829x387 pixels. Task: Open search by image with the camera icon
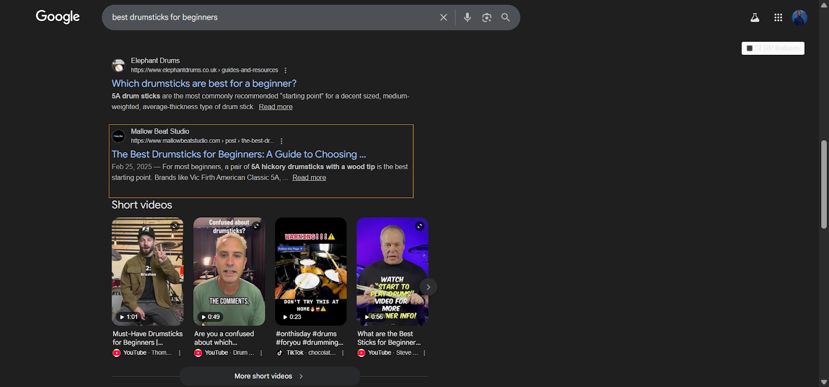pos(487,18)
